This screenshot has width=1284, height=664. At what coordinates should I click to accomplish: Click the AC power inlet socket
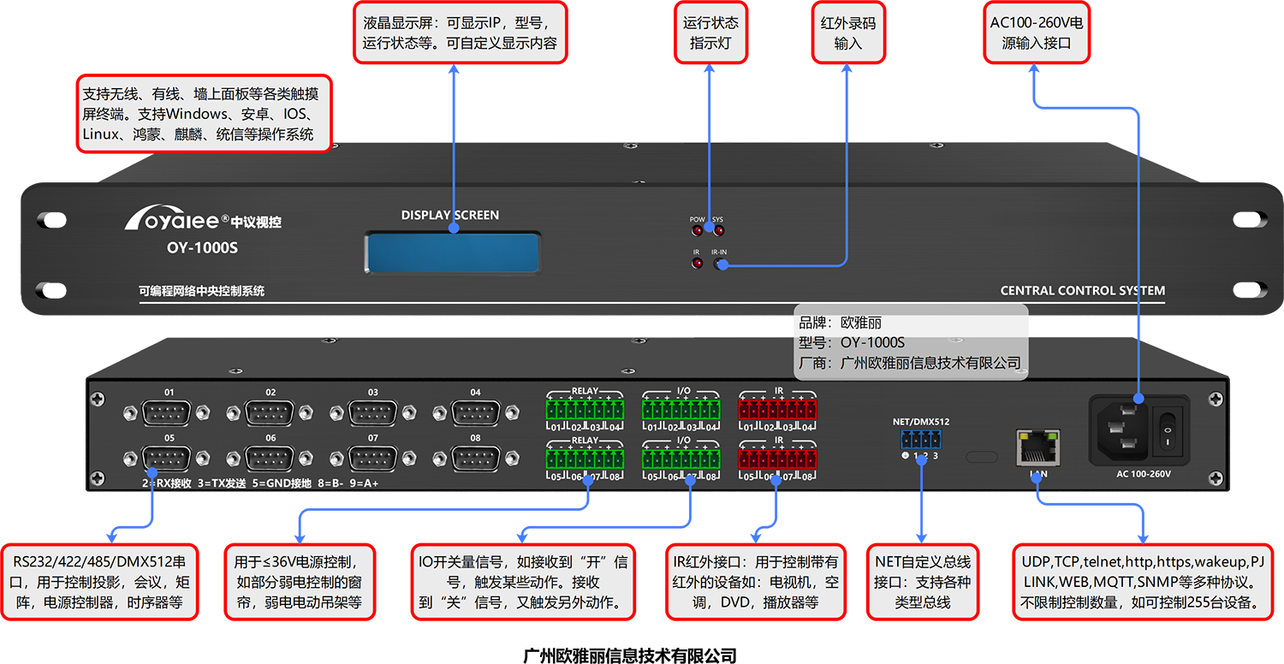coord(1122,430)
